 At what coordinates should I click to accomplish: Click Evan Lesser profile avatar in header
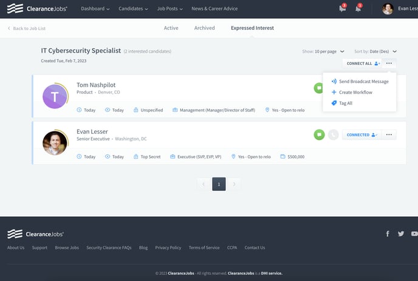click(x=388, y=8)
